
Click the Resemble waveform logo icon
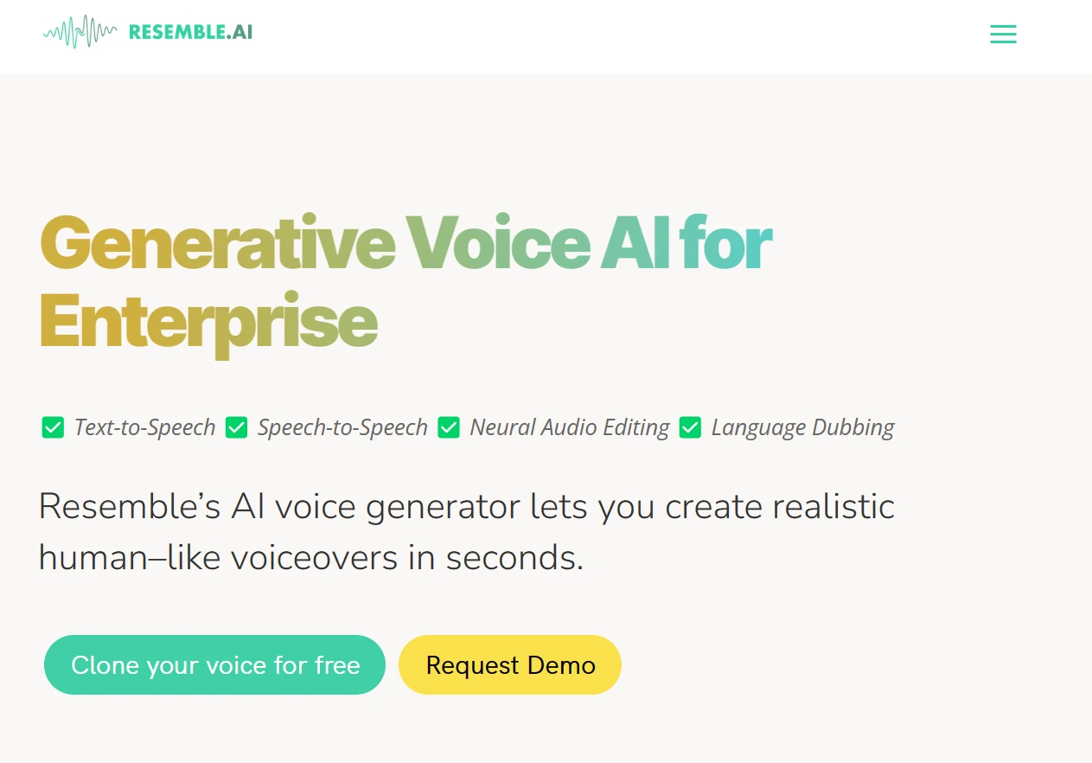pyautogui.click(x=80, y=32)
